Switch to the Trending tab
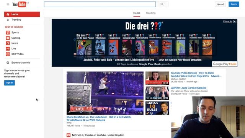 tap(150, 13)
